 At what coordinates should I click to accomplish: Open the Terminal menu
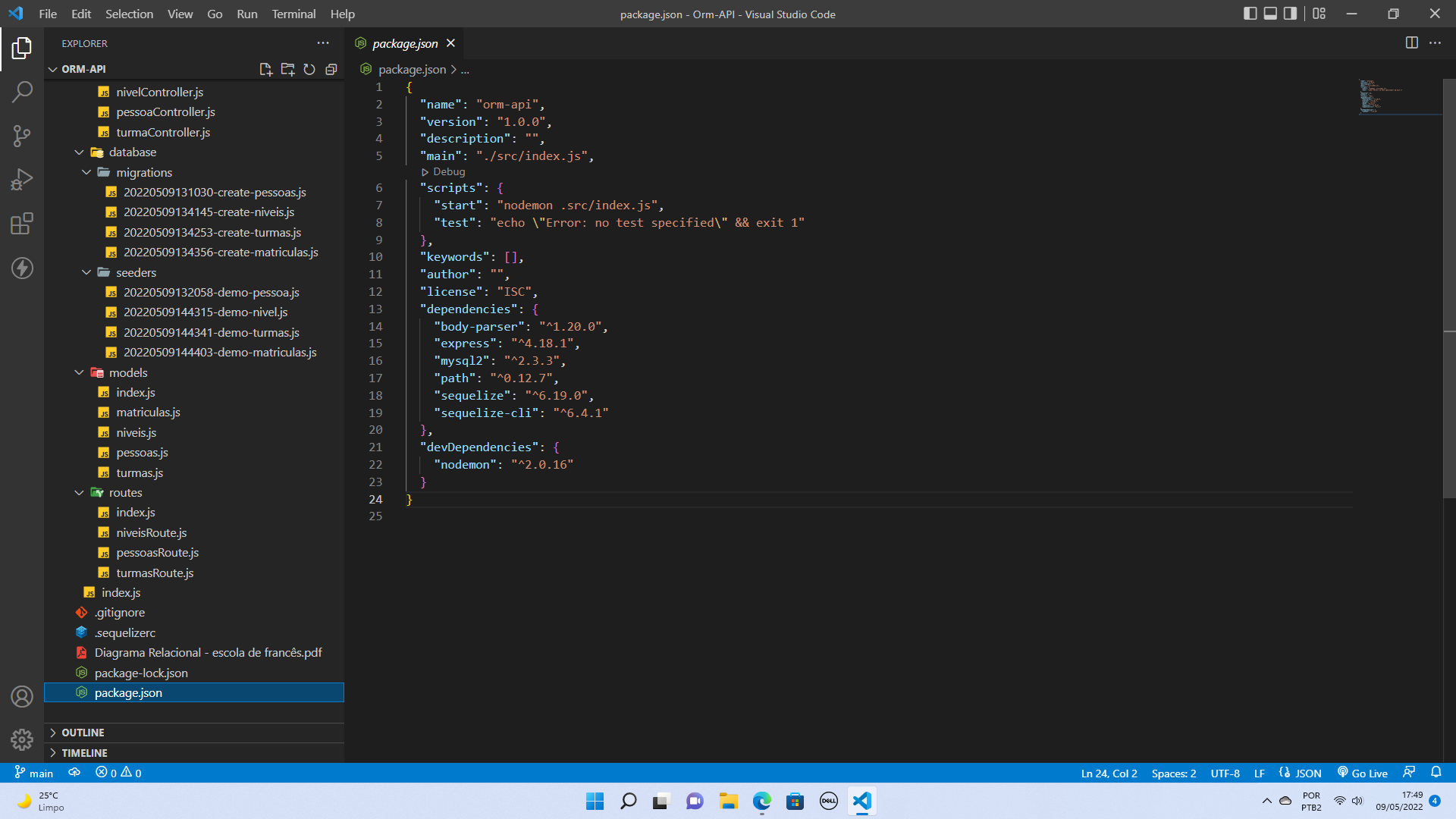(293, 14)
